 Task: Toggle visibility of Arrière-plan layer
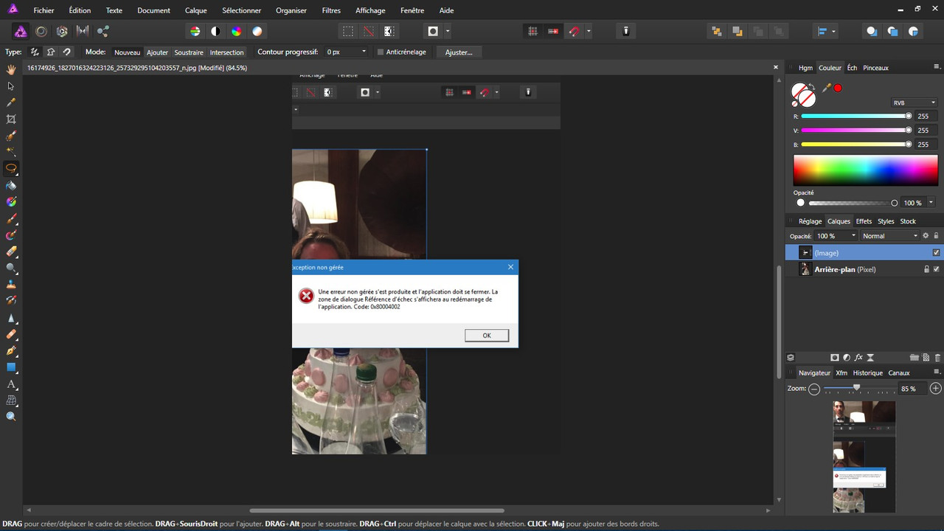pos(937,269)
